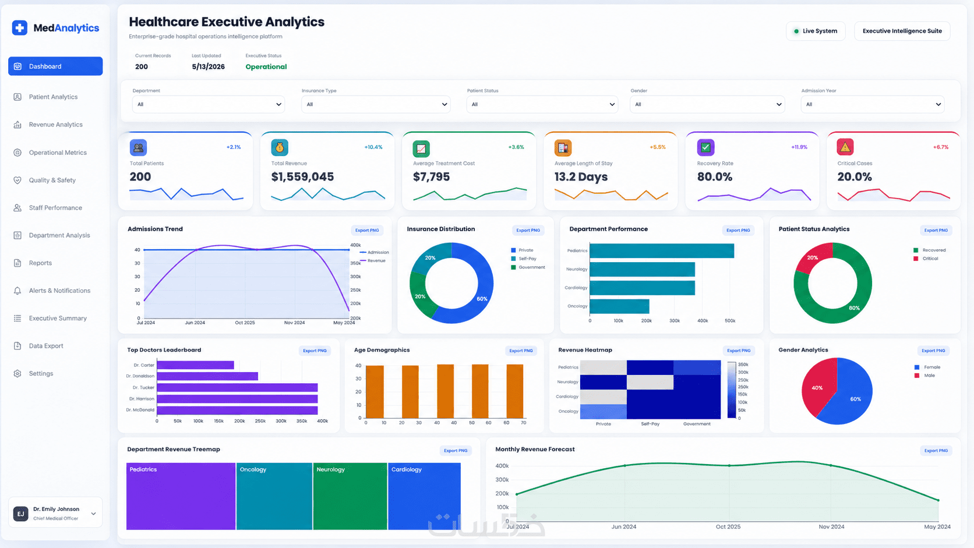Export the Admissions Trend chart as PNG

pyautogui.click(x=367, y=230)
